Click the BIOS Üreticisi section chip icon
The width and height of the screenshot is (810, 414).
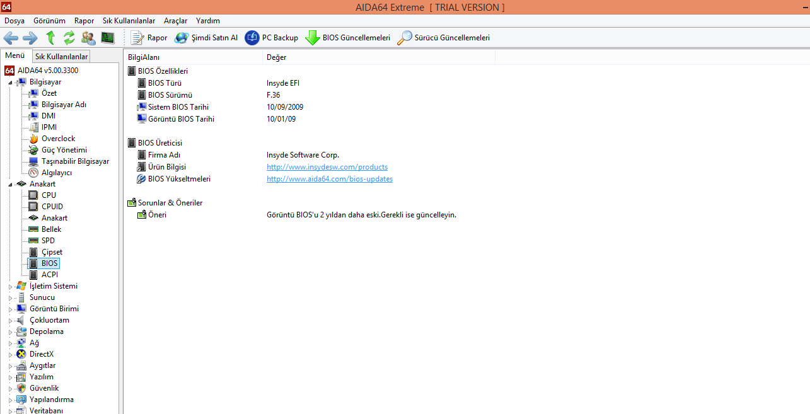132,143
